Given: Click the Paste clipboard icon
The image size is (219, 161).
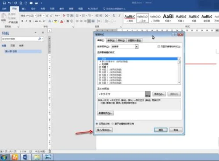Looking at the screenshot, I should [4, 16].
